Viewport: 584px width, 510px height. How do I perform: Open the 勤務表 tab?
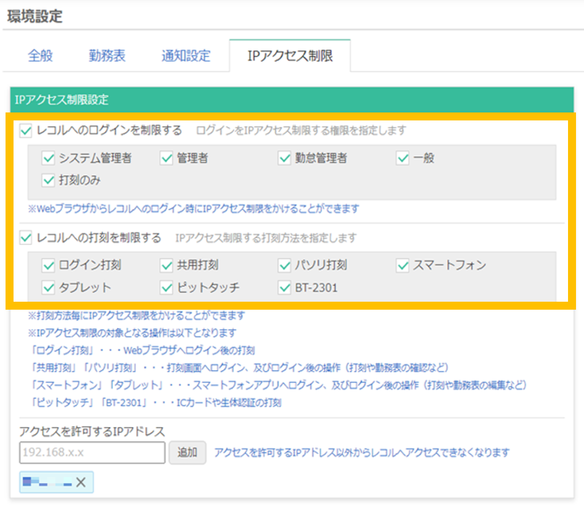click(x=108, y=55)
